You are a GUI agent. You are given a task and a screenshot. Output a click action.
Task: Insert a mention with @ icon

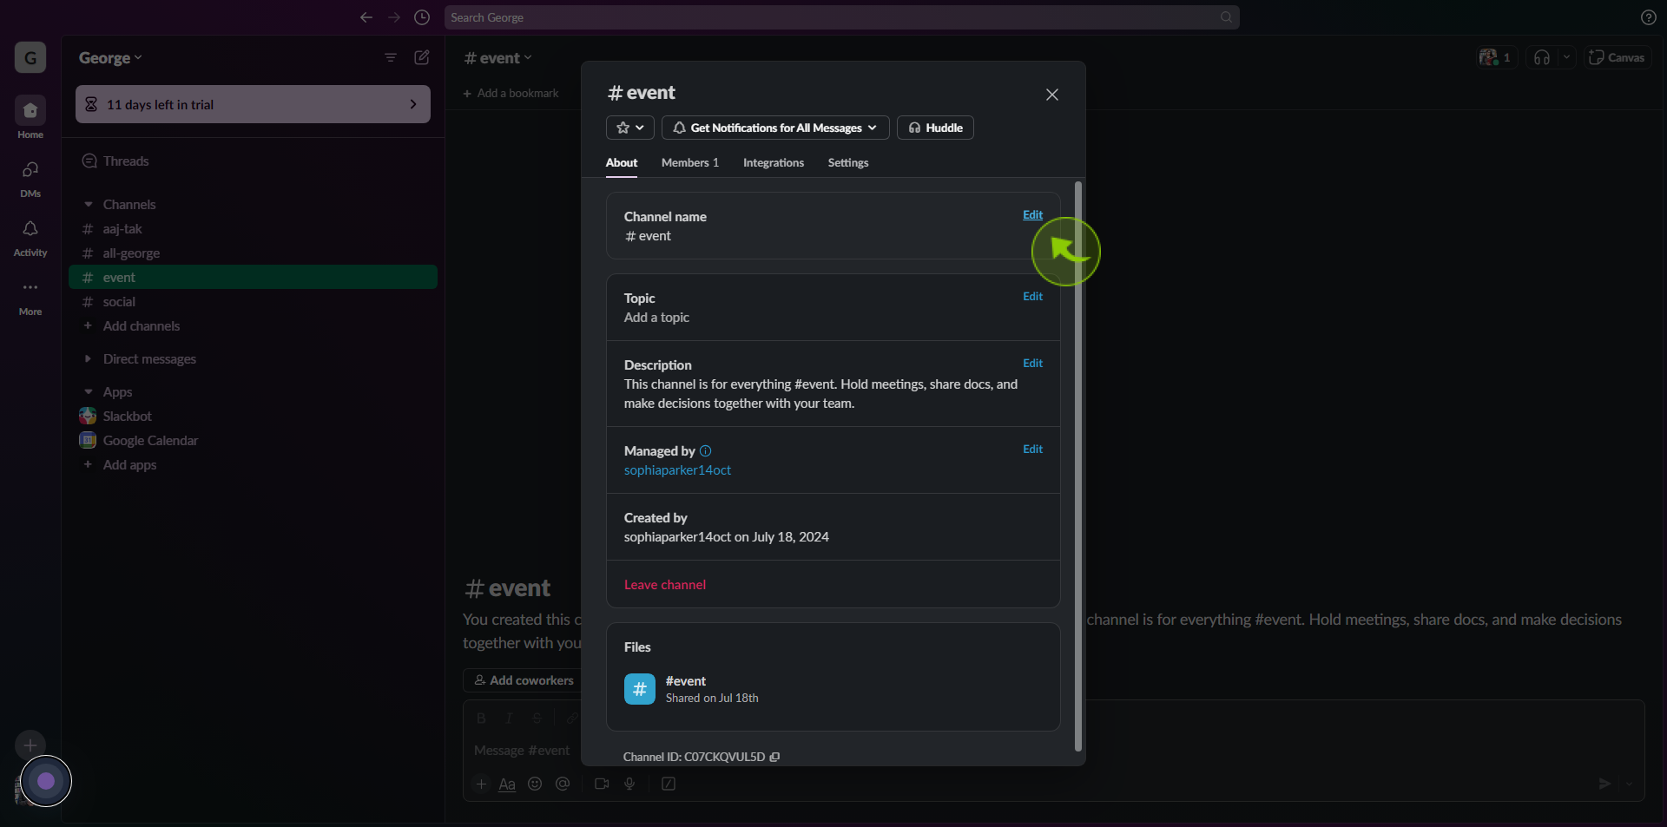(563, 784)
